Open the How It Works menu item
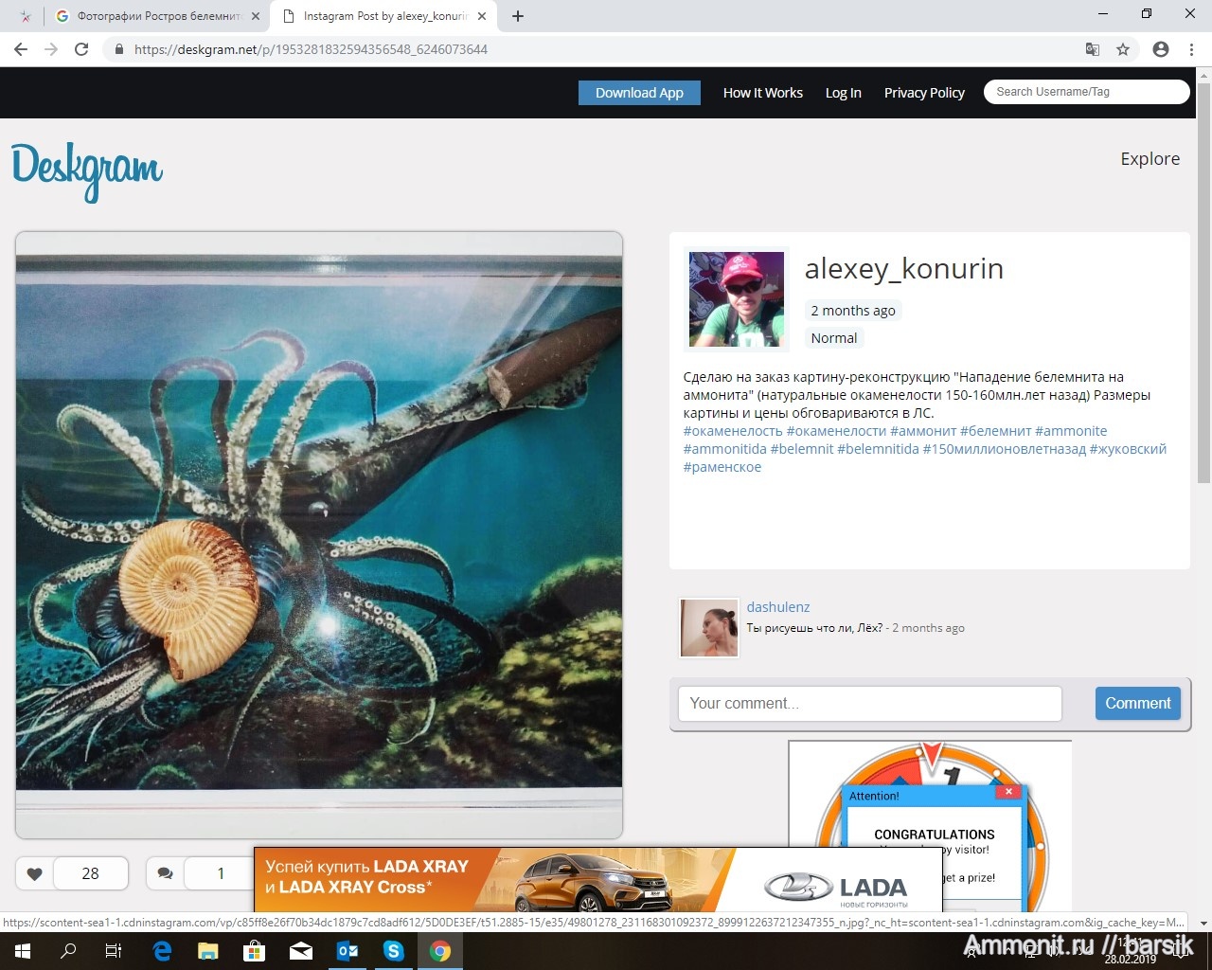 (762, 93)
